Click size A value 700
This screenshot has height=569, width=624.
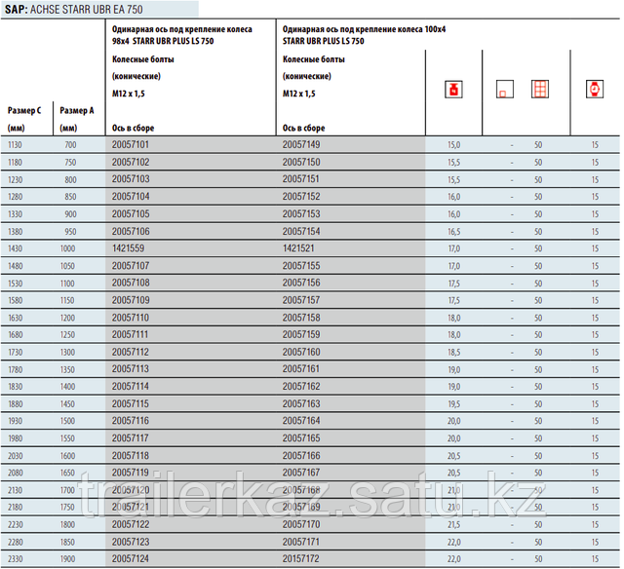(x=70, y=145)
